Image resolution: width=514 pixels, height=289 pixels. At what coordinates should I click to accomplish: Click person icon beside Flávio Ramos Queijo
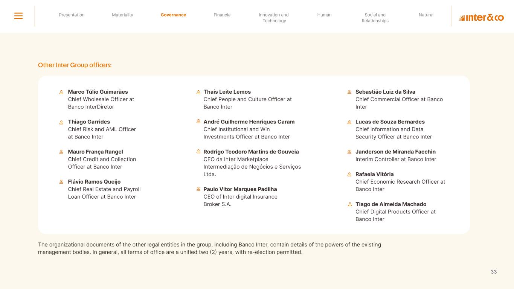click(61, 182)
